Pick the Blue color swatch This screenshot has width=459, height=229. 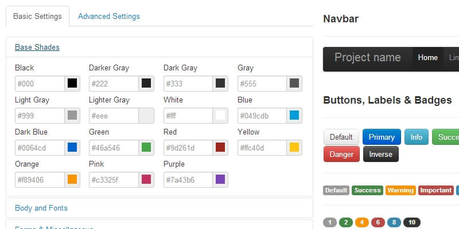(x=294, y=116)
